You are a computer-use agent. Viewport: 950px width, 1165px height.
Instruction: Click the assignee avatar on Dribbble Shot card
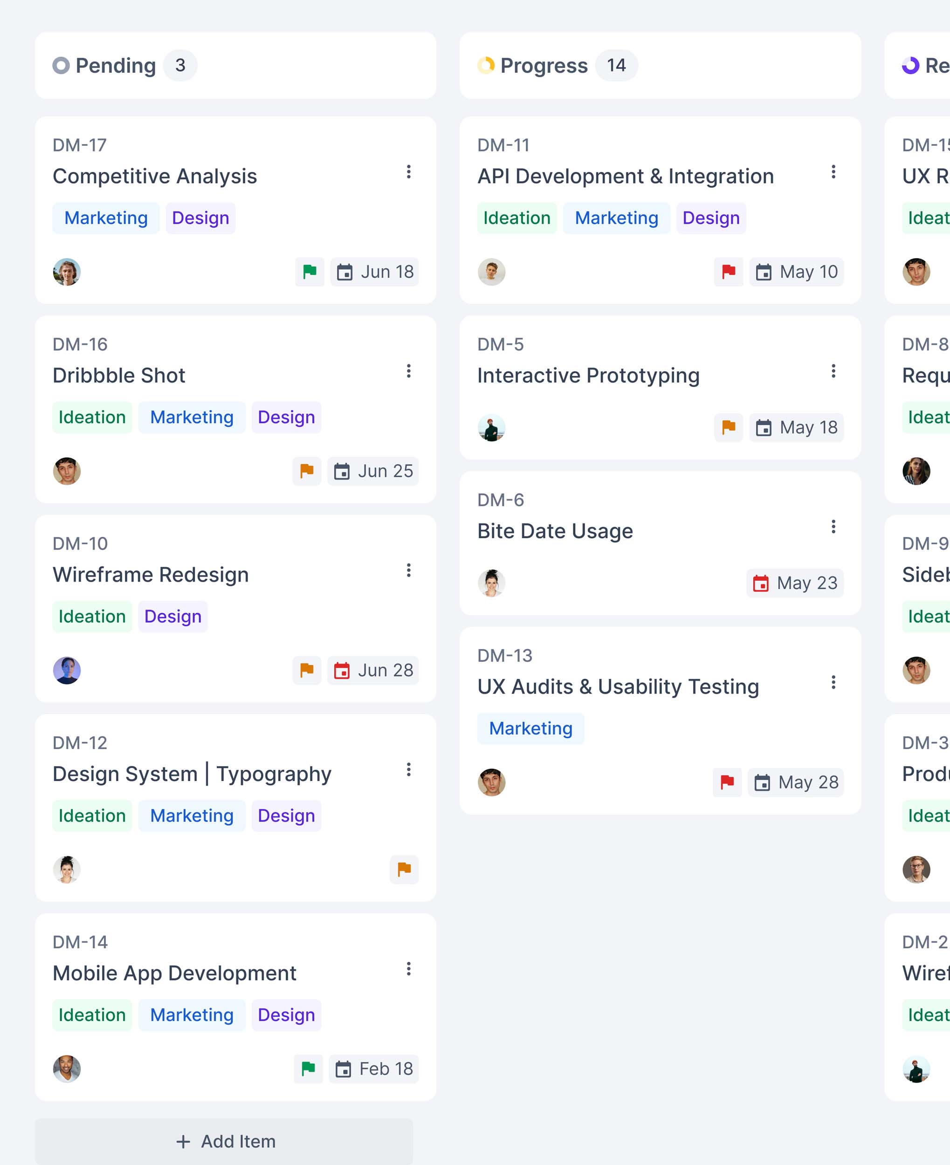tap(67, 471)
